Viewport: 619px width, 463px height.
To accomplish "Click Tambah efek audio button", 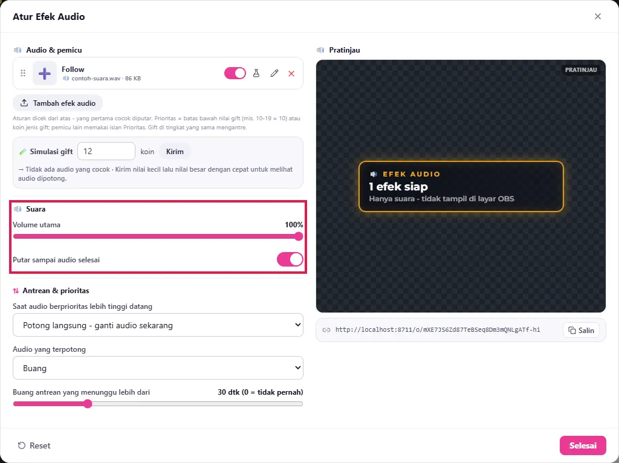I will (57, 103).
